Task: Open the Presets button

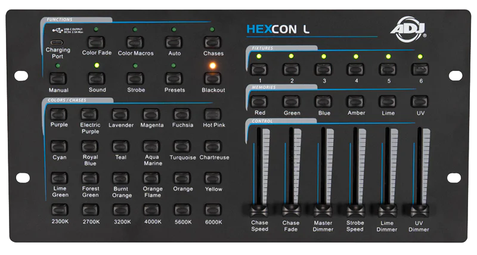Action: 174,79
